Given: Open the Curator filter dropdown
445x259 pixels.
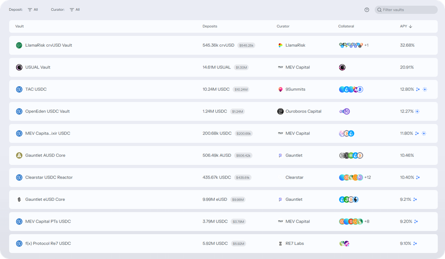Looking at the screenshot, I should 74,10.
